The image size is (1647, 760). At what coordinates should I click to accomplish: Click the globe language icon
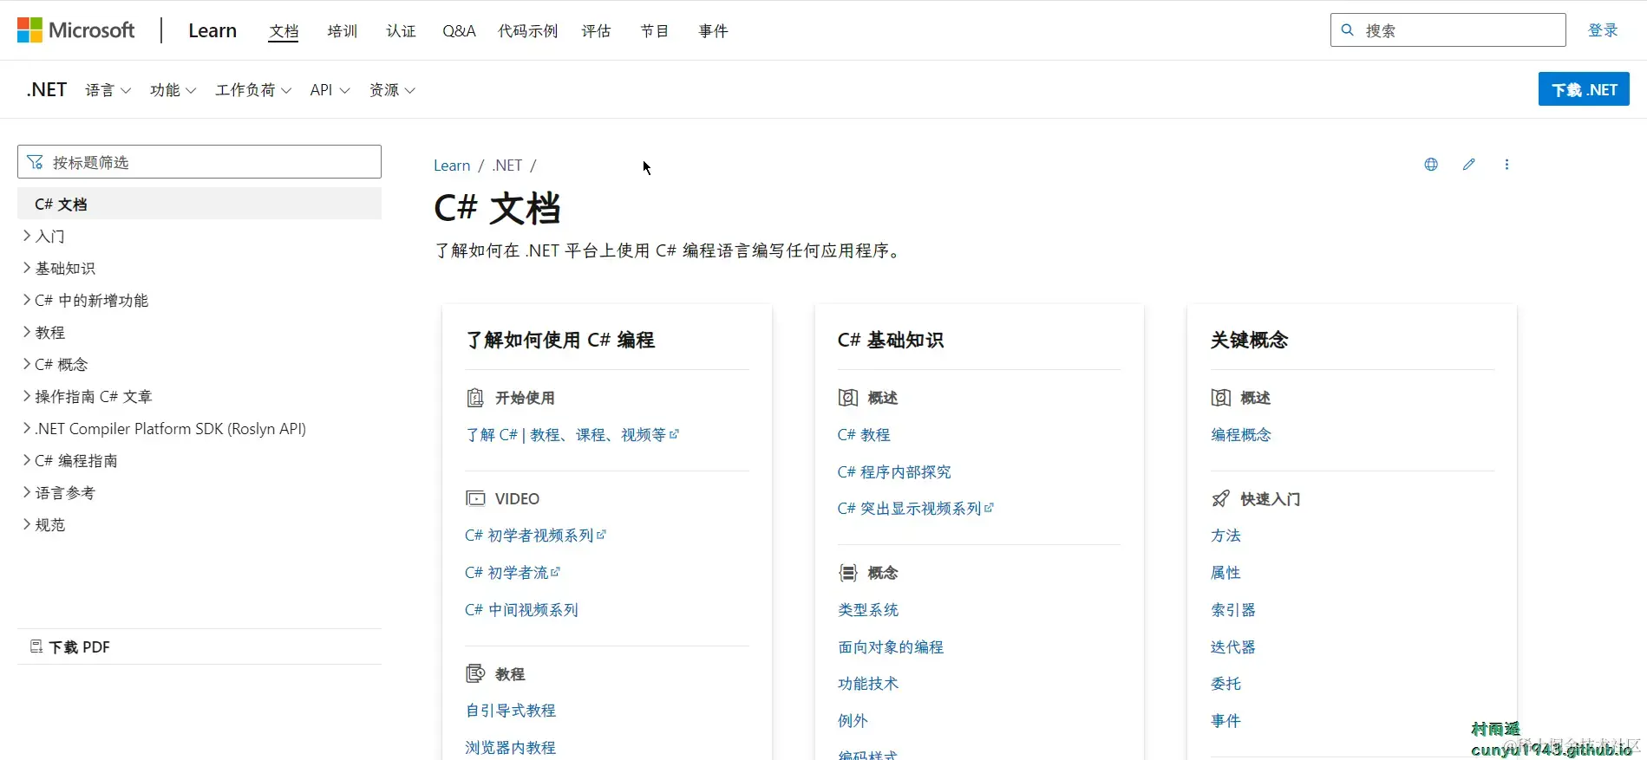pos(1431,165)
